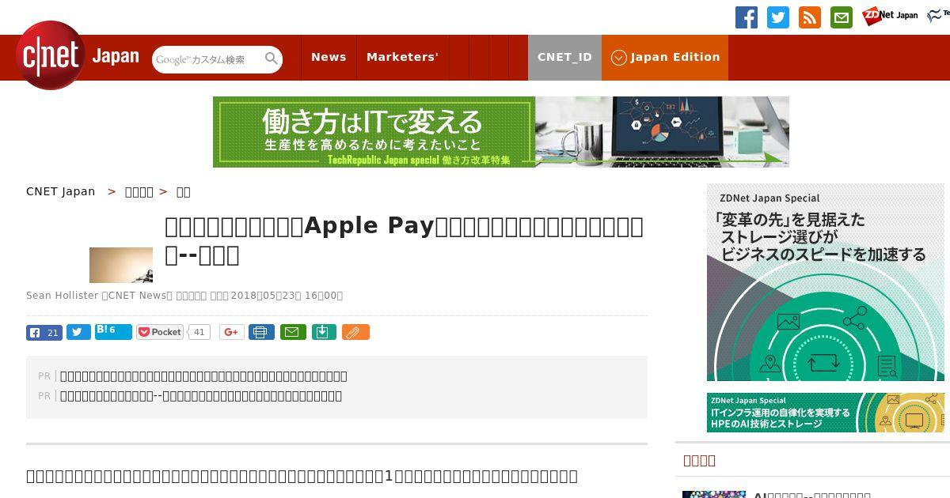
Task: Open the RSS feed icon in the top bar
Action: click(810, 17)
